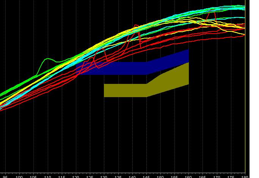Click the axis label 160

[188, 177]
